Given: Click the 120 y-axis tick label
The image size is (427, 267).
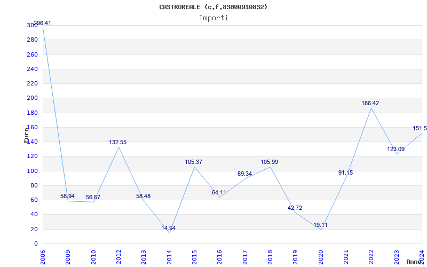Looking at the screenshot, I should (33, 156).
